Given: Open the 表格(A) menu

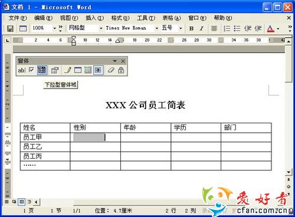Looking at the screenshot, I should (172, 18).
